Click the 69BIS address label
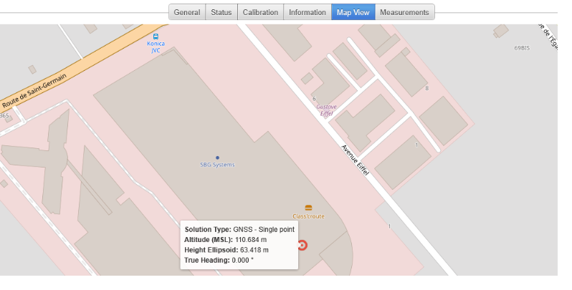The image size is (572, 290). [x=522, y=48]
